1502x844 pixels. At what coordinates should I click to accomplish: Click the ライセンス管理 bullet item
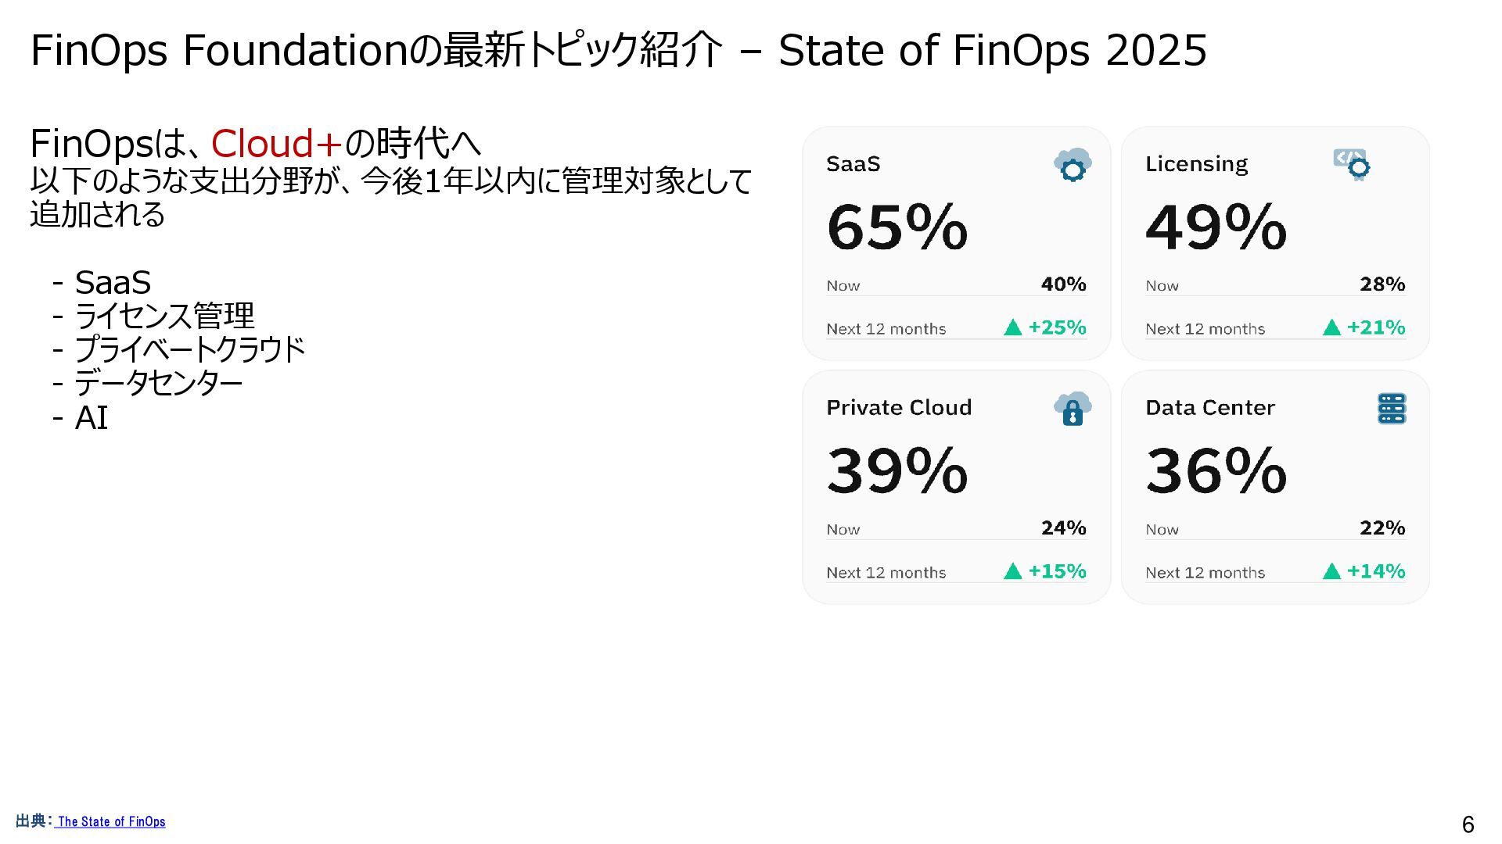[x=164, y=316]
